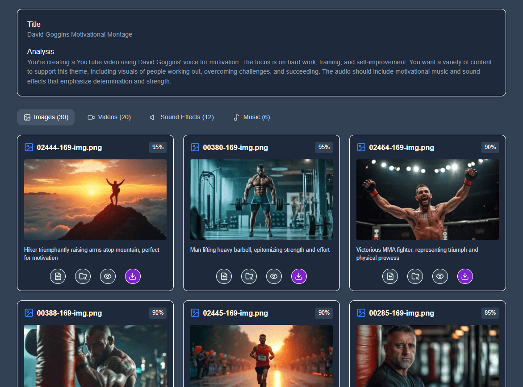Click the boxer punching bag thumbnail
Image resolution: width=523 pixels, height=387 pixels.
point(96,356)
